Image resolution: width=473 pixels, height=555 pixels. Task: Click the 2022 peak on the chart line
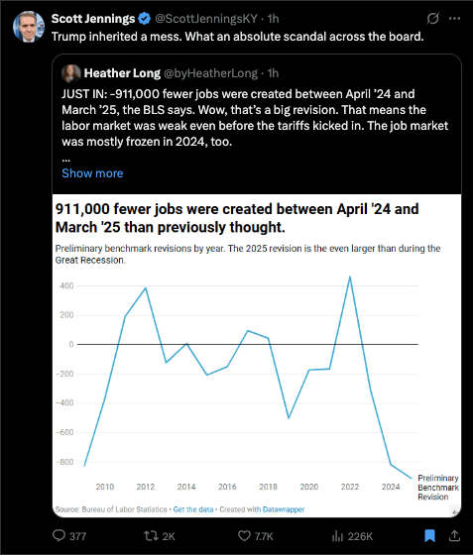350,277
